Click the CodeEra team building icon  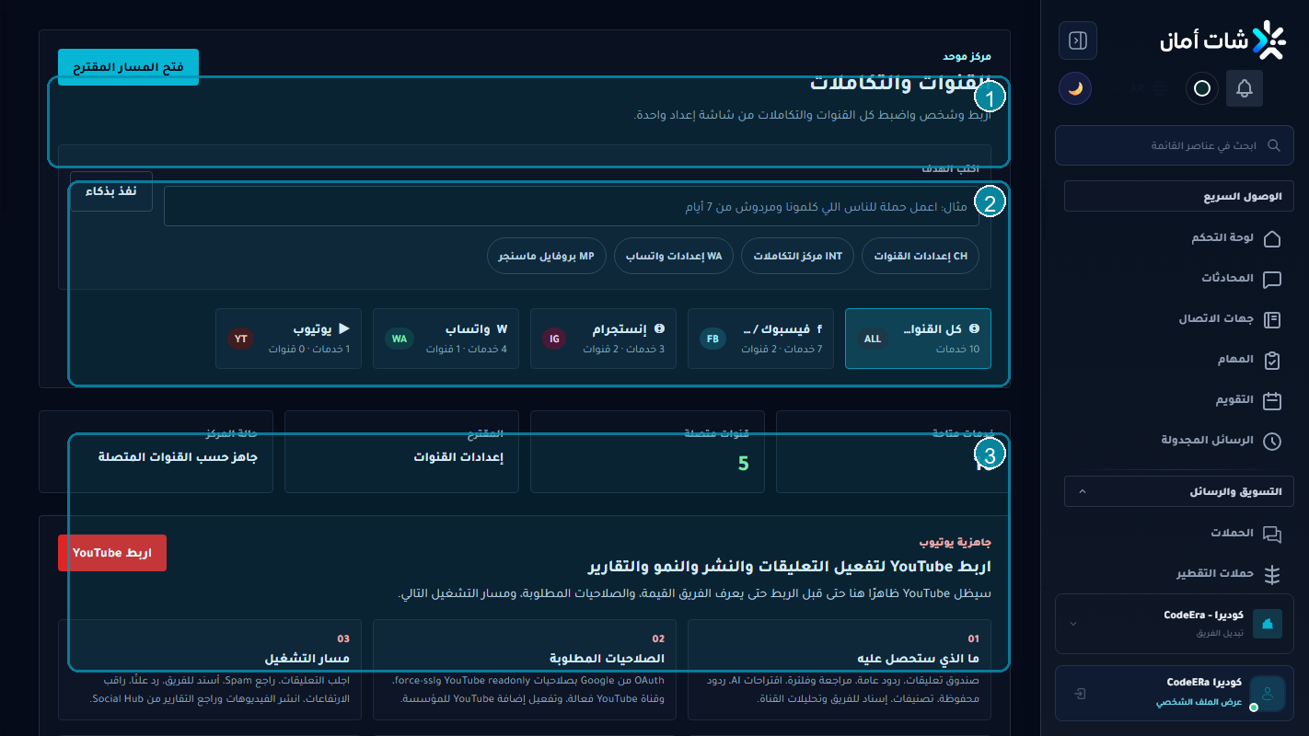(1268, 624)
